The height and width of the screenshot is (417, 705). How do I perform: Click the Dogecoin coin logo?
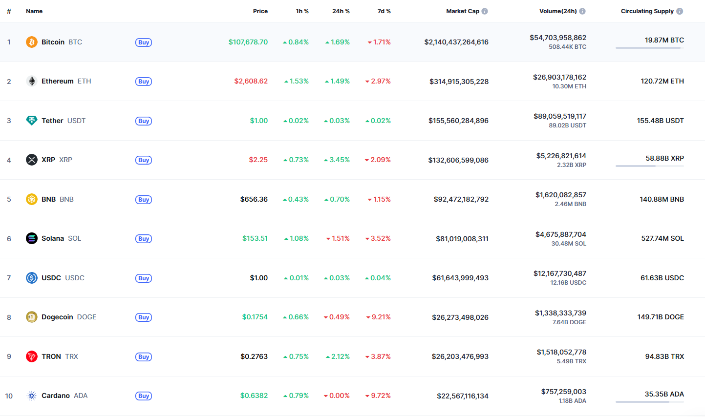click(32, 317)
